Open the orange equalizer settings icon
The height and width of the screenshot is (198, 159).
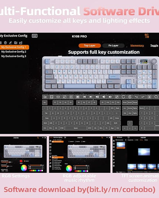tap(147, 36)
